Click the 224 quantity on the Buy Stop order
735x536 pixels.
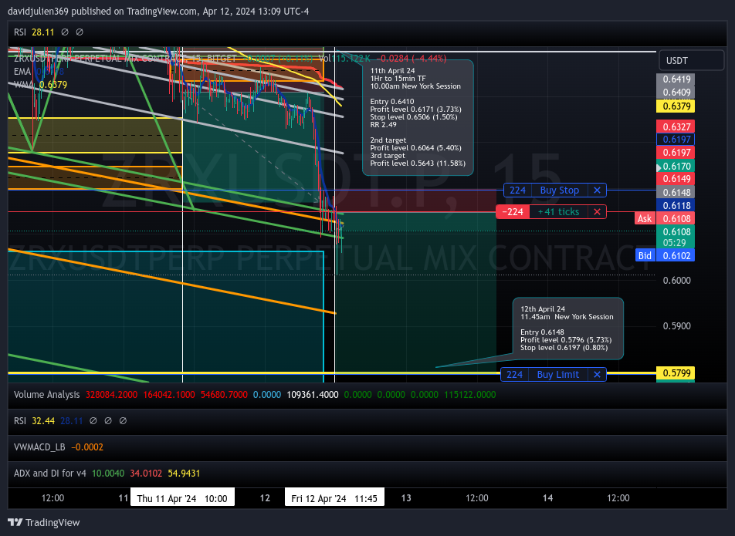pyautogui.click(x=517, y=190)
